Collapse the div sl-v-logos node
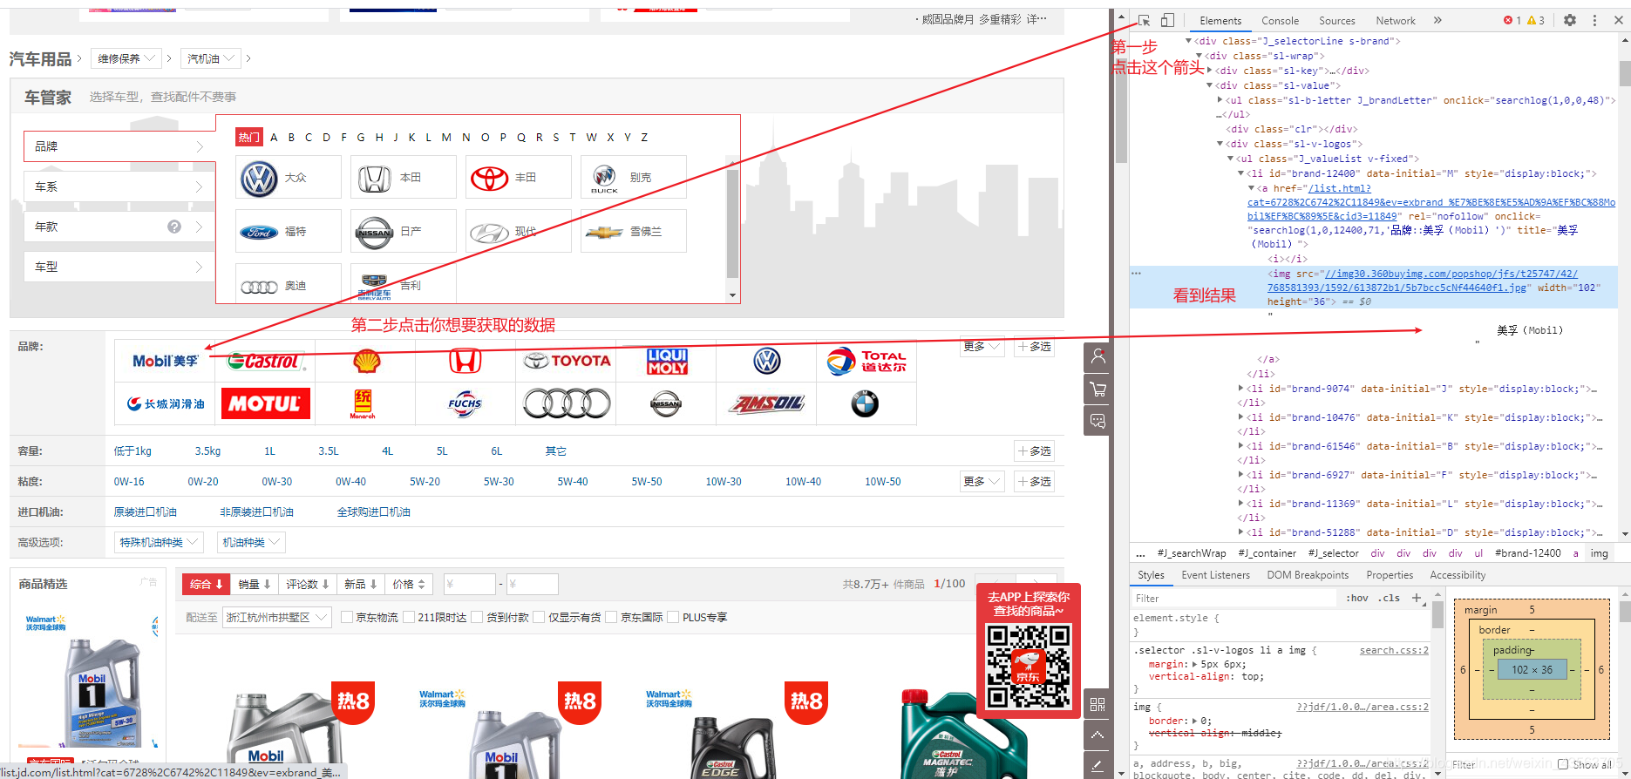Screen dimensions: 1631x779 [1220, 144]
